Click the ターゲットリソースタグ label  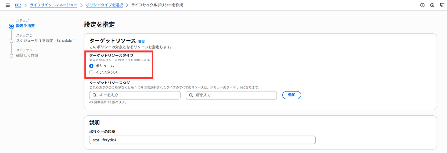click(110, 83)
